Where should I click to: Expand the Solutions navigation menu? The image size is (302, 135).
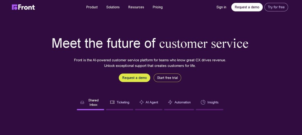pos(113,7)
